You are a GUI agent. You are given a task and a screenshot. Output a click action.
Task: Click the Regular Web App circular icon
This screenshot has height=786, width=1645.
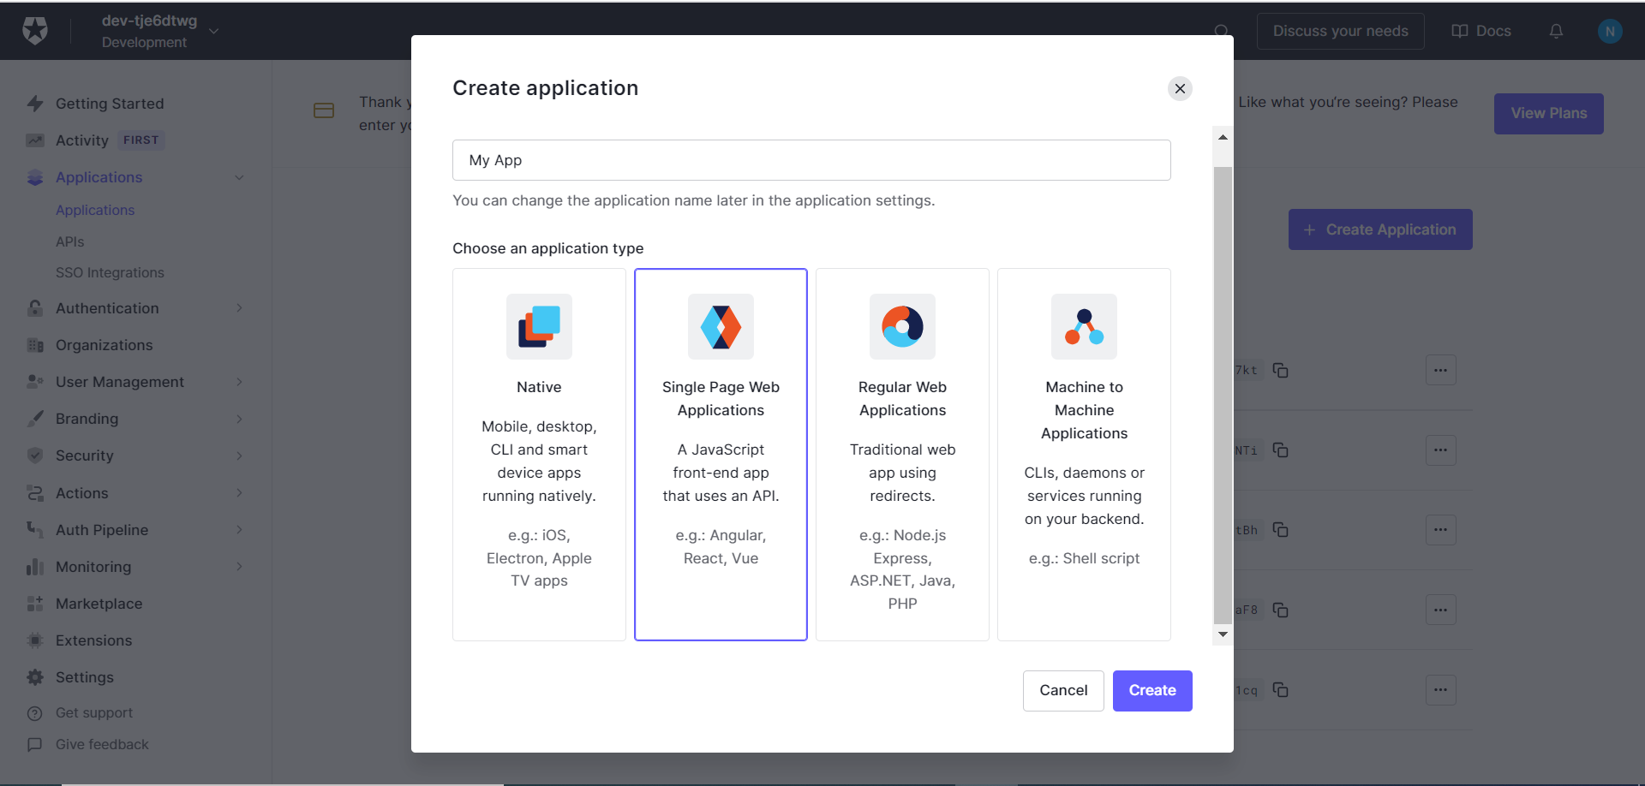[x=902, y=326]
